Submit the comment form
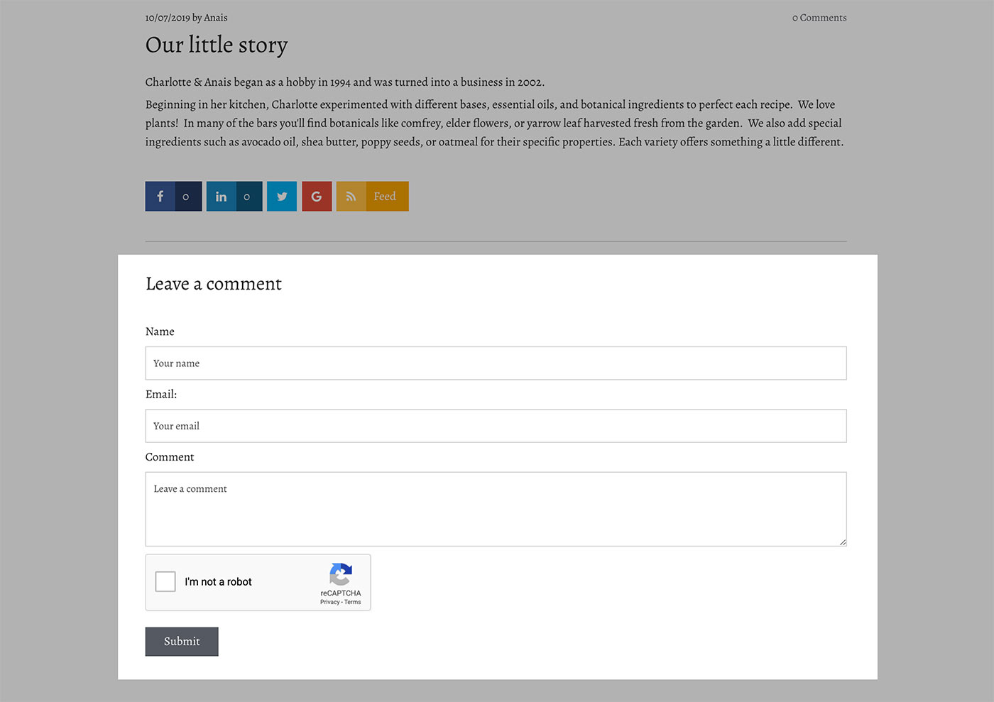The image size is (994, 702). 182,642
